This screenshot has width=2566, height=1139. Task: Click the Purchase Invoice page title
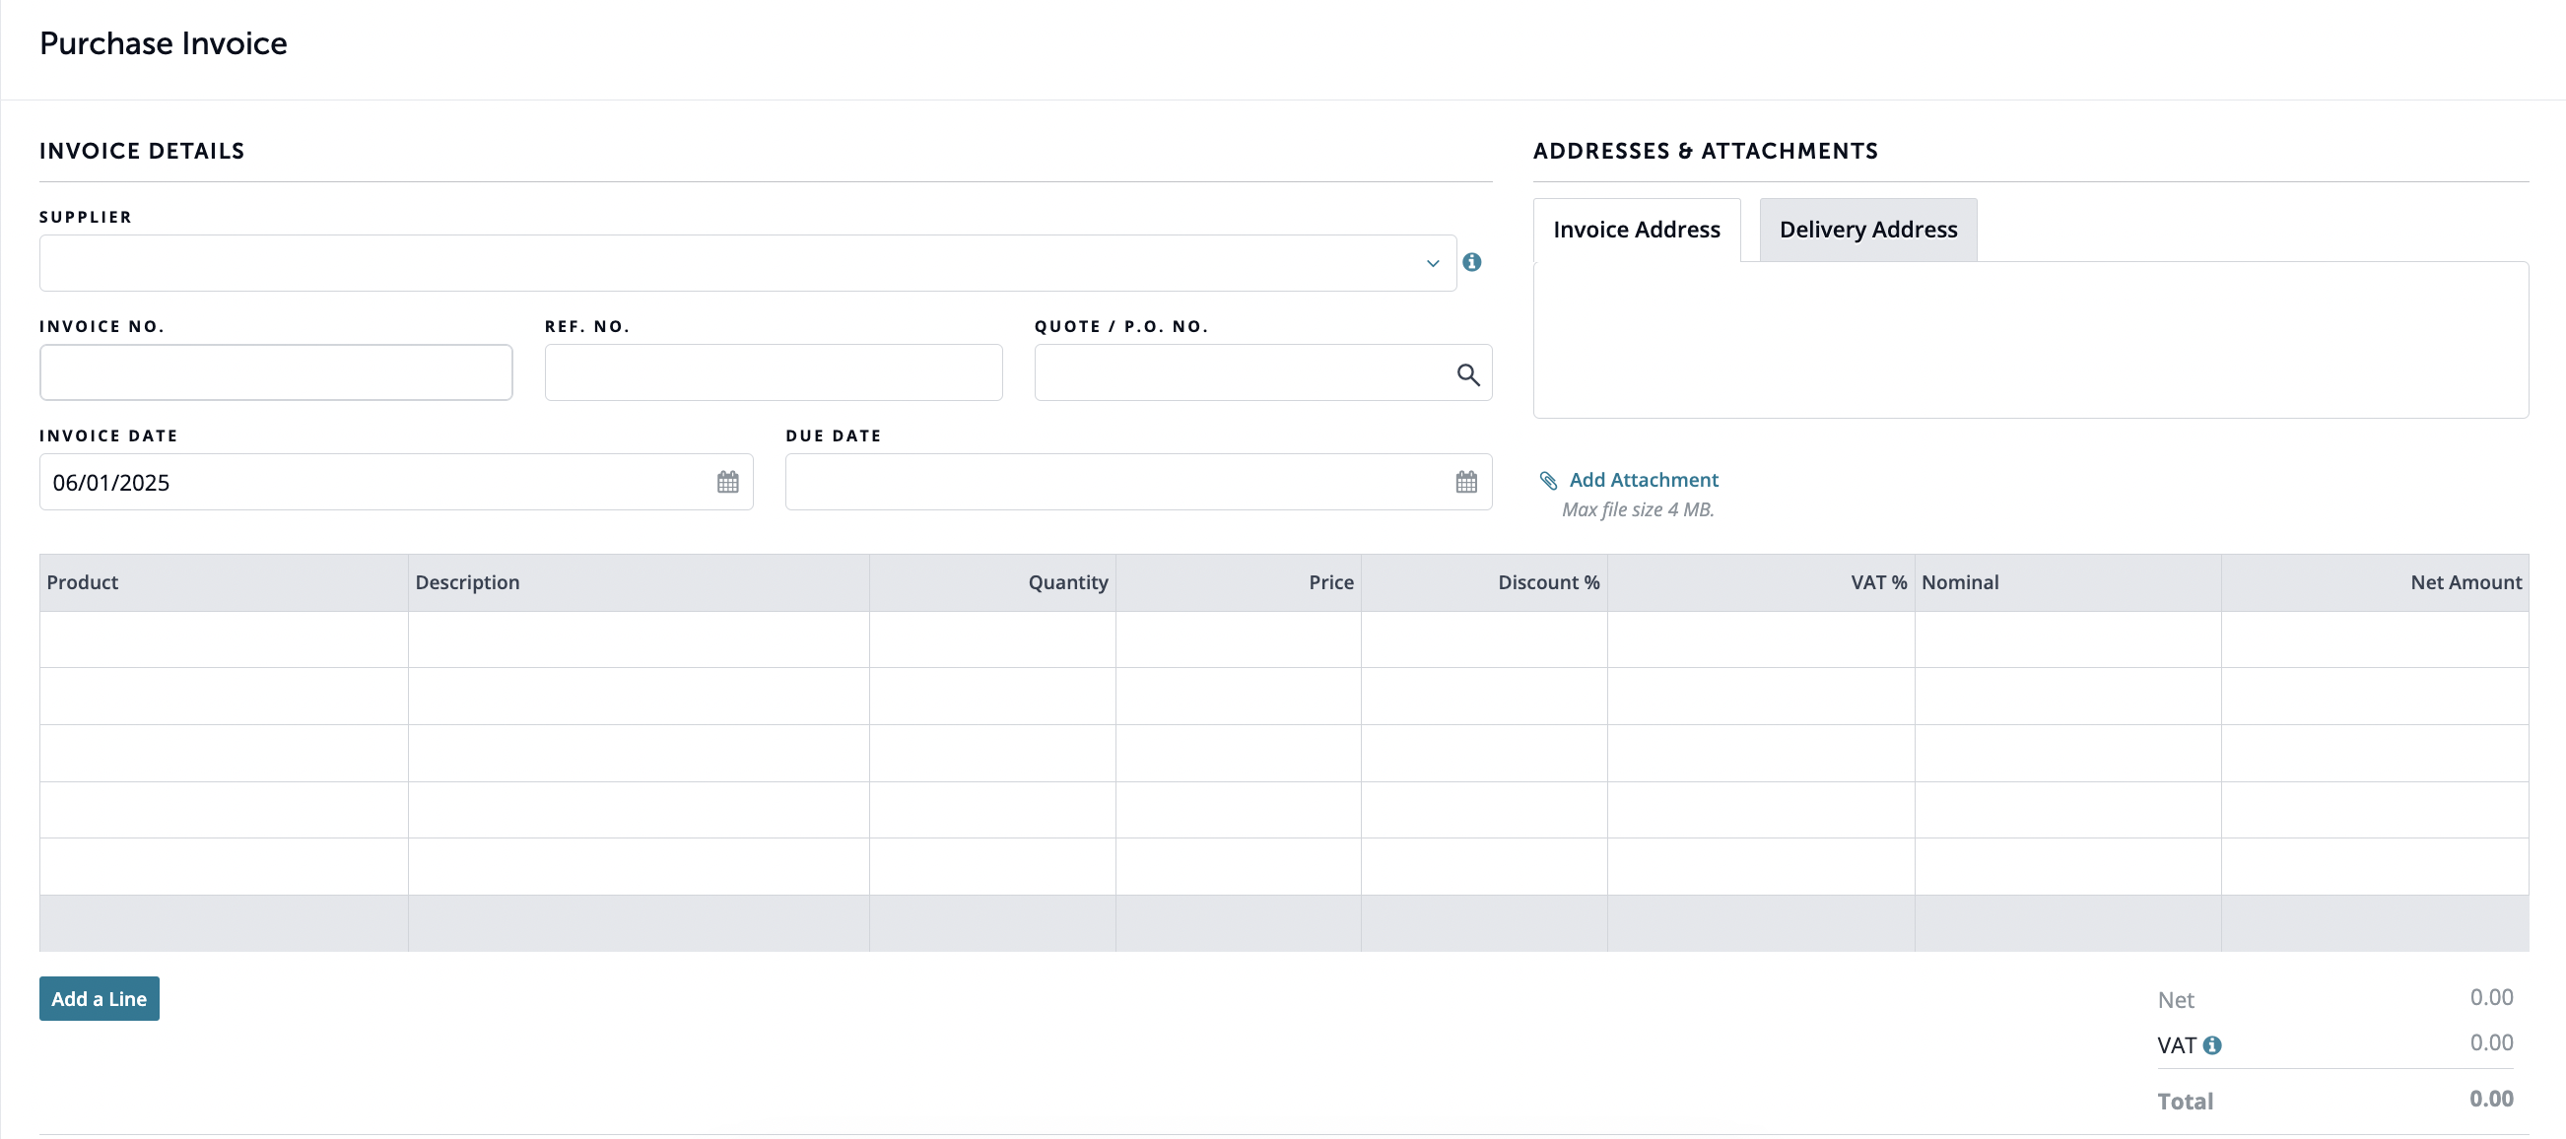(164, 43)
